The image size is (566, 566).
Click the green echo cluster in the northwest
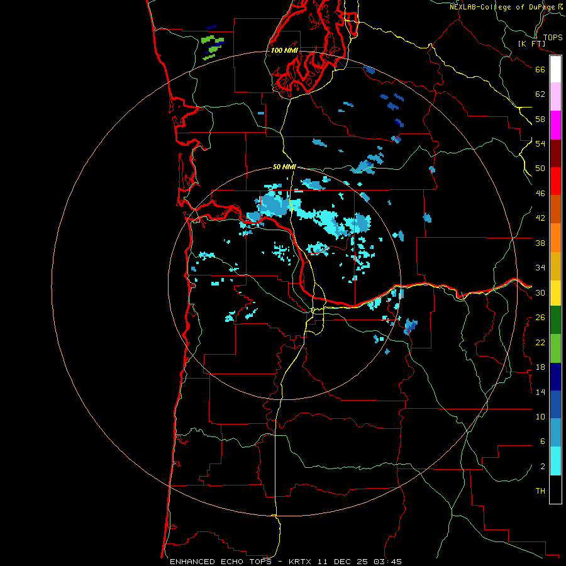point(213,47)
